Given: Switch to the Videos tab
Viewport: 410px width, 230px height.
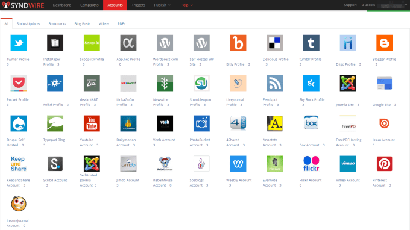Looking at the screenshot, I should pyautogui.click(x=104, y=23).
